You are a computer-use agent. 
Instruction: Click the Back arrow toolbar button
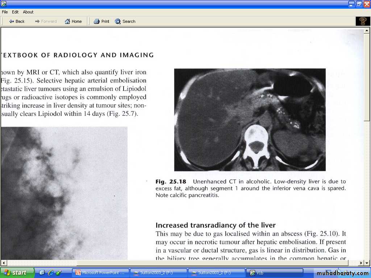pyautogui.click(x=17, y=21)
